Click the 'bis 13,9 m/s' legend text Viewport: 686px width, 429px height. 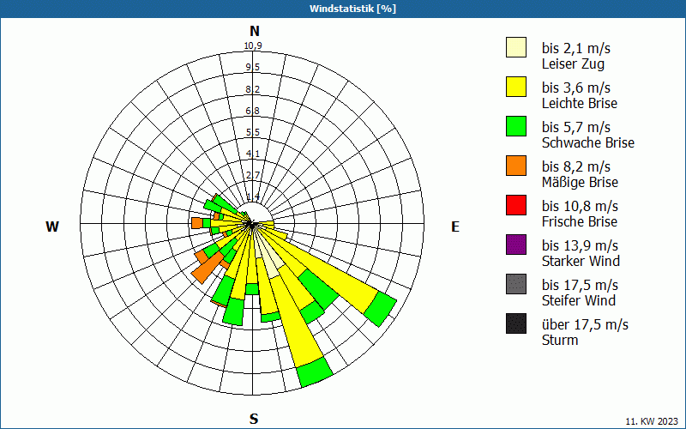point(580,245)
